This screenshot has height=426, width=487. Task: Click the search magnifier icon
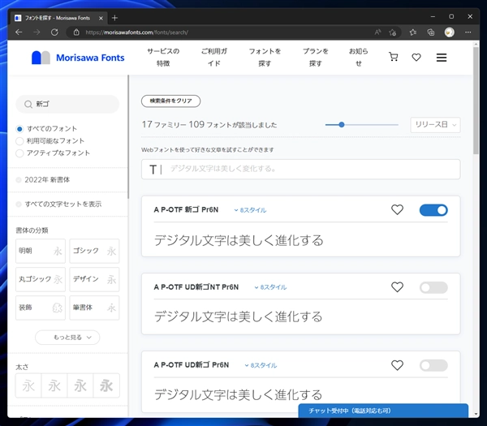tap(28, 105)
